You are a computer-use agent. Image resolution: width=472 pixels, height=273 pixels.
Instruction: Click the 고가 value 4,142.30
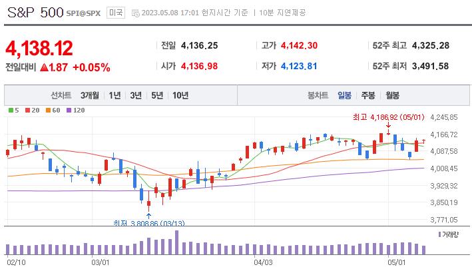coord(299,45)
